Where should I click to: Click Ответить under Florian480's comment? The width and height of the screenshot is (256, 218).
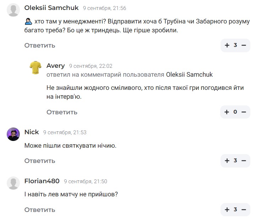(x=40, y=210)
